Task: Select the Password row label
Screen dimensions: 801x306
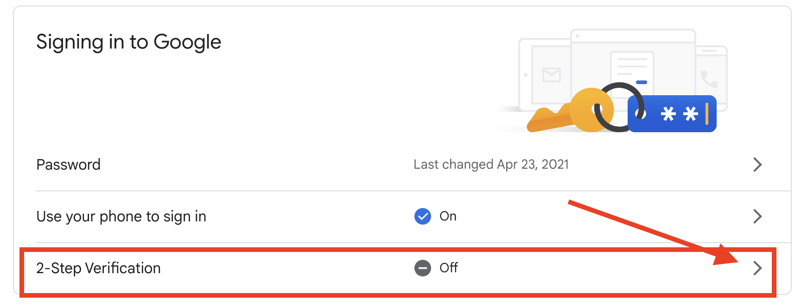Action: pyautogui.click(x=69, y=165)
